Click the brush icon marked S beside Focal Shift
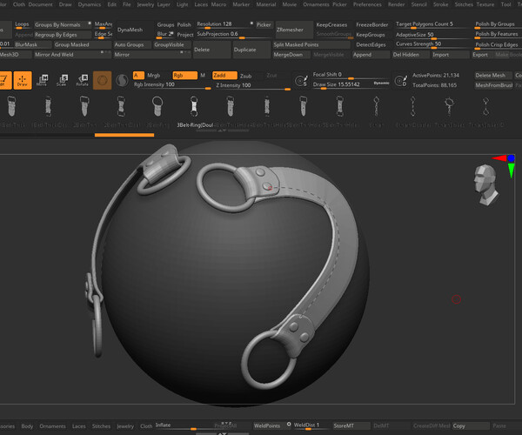Viewport: 522px width, 435px height. 301,80
